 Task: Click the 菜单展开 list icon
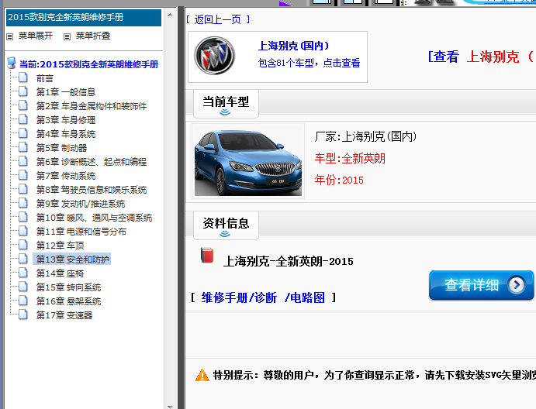click(x=9, y=36)
